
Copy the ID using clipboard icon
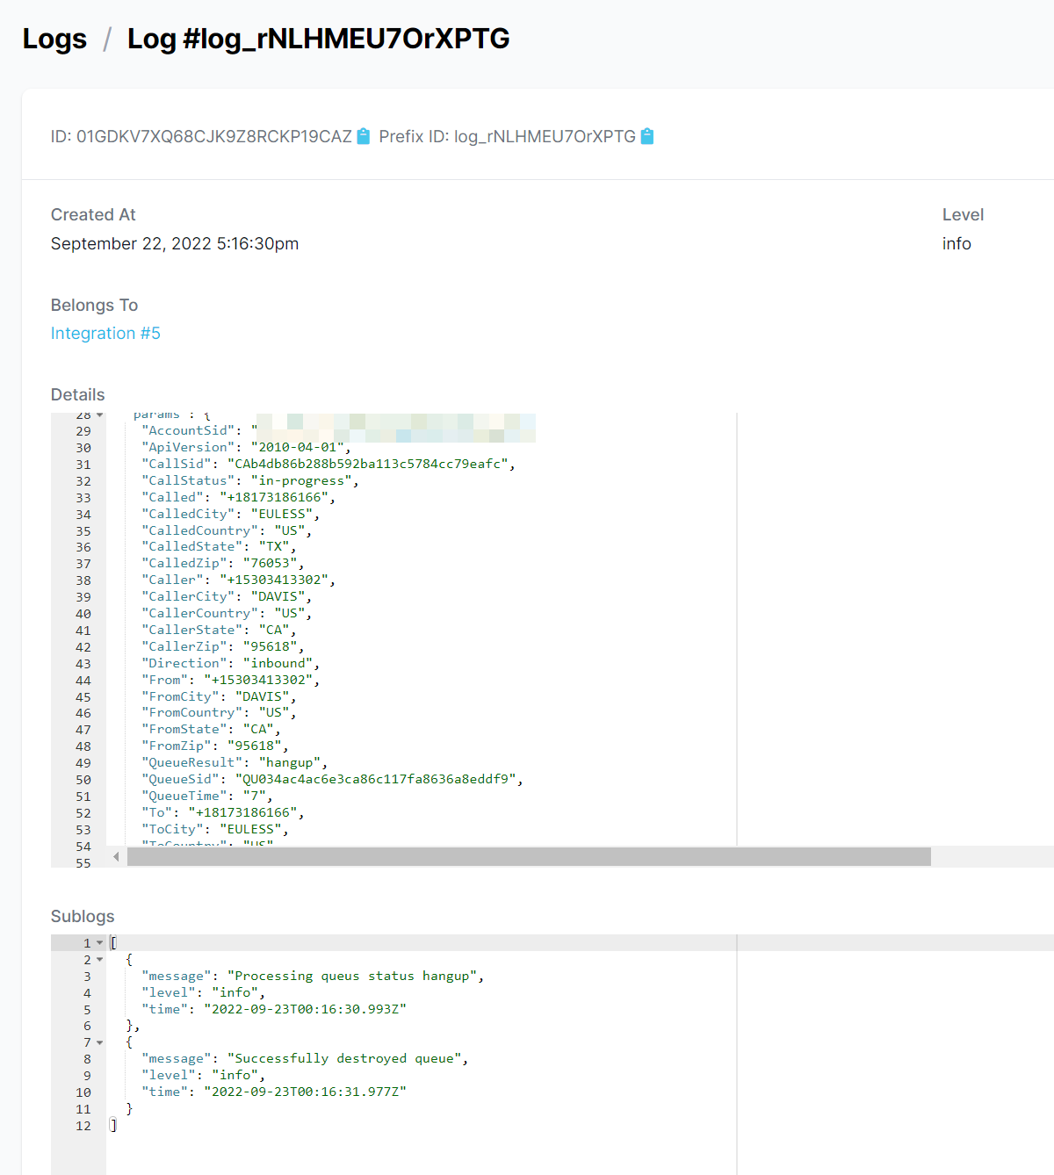pos(364,136)
